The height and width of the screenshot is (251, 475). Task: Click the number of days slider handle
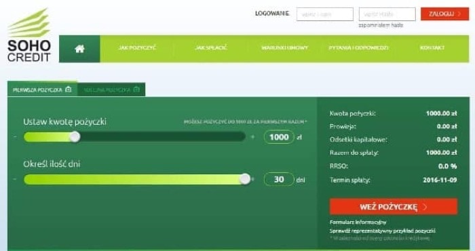(x=245, y=179)
